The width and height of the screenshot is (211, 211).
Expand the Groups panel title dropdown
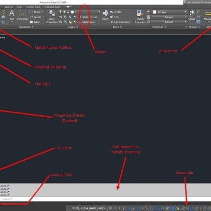tap(194, 27)
